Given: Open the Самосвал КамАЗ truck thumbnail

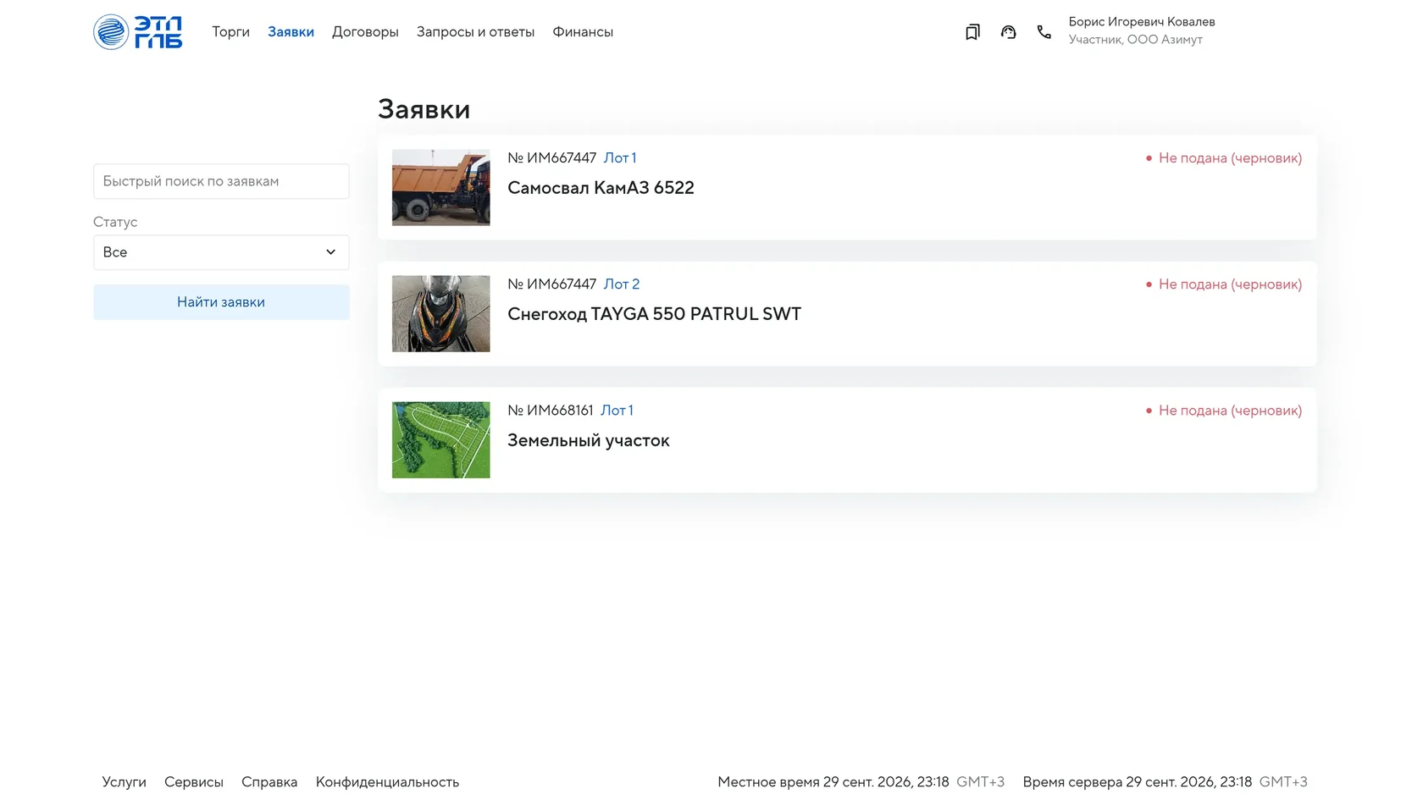Looking at the screenshot, I should coord(440,187).
